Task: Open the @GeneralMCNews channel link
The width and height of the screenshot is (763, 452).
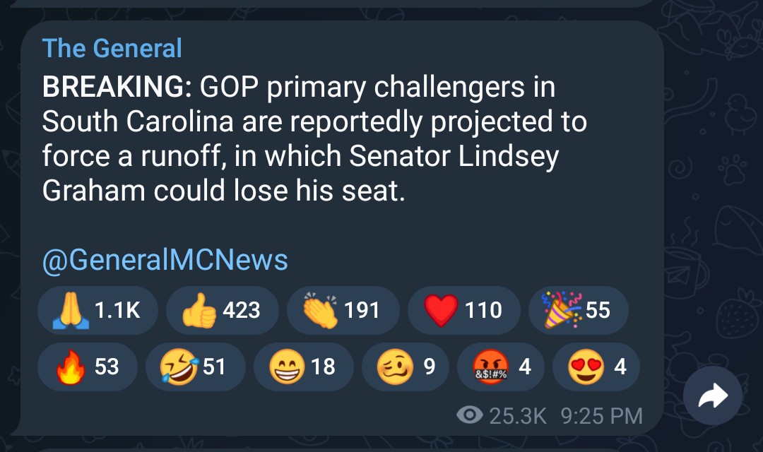Action: (x=165, y=260)
